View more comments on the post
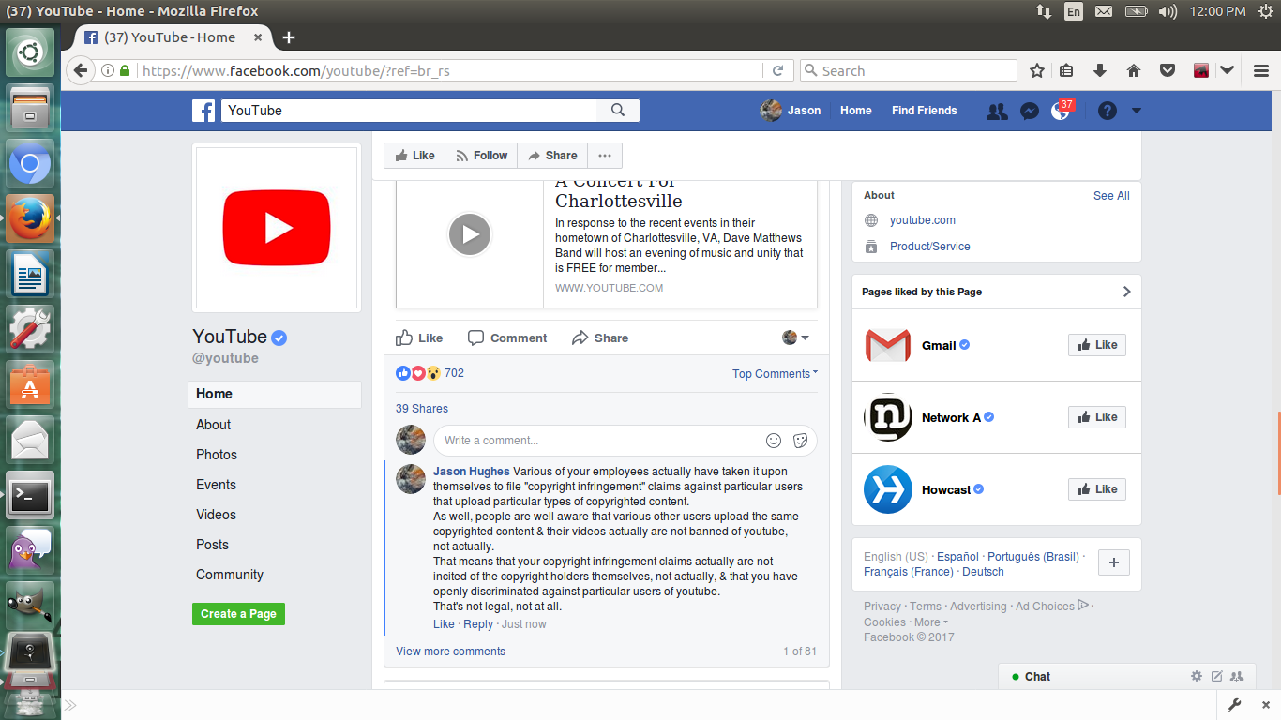Image resolution: width=1281 pixels, height=720 pixels. [x=450, y=652]
